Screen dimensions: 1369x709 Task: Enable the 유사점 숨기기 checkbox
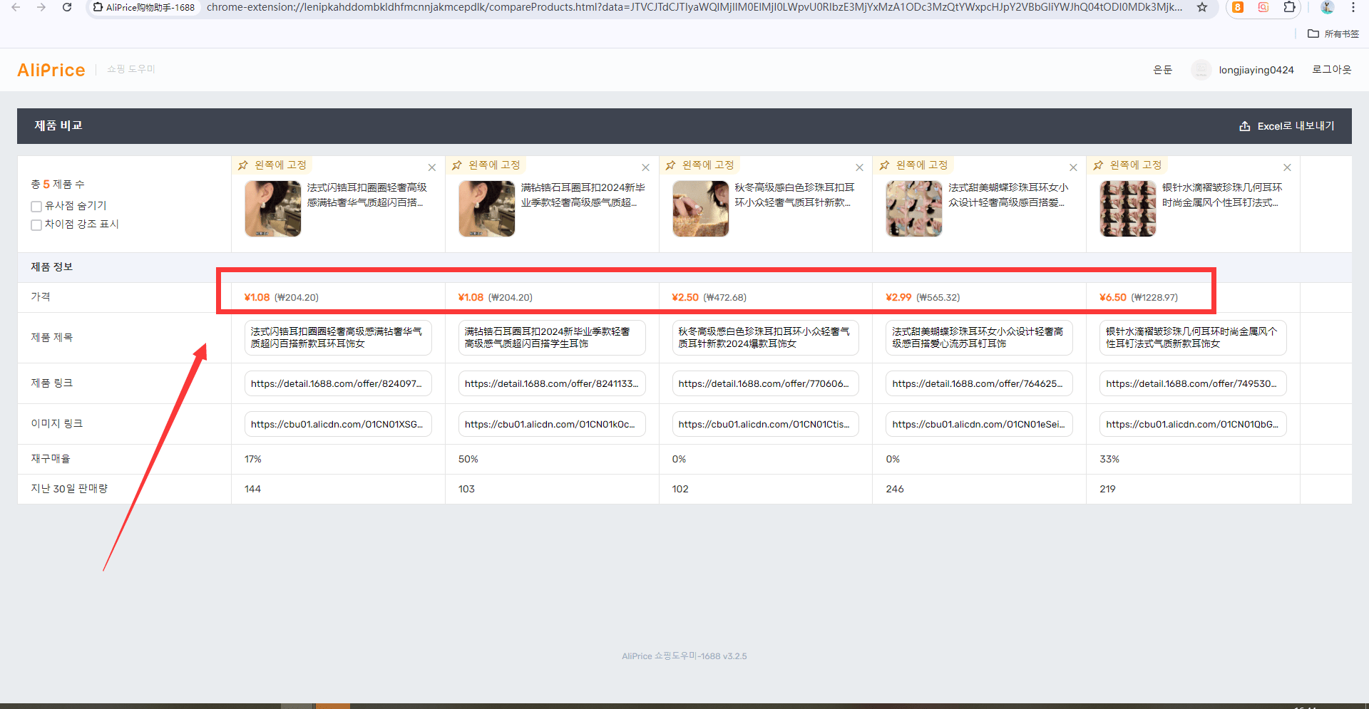tap(36, 207)
